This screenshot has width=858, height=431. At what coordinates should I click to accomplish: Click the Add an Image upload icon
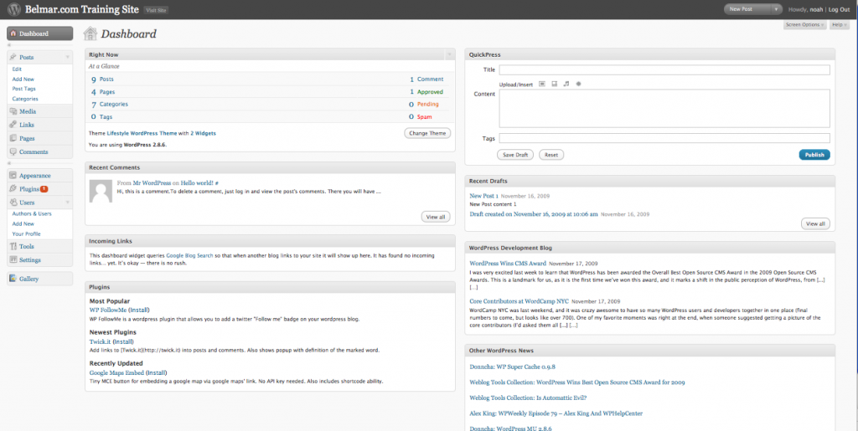click(542, 84)
